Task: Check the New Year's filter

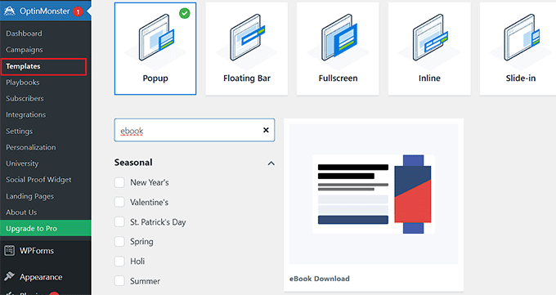Action: tap(119, 182)
